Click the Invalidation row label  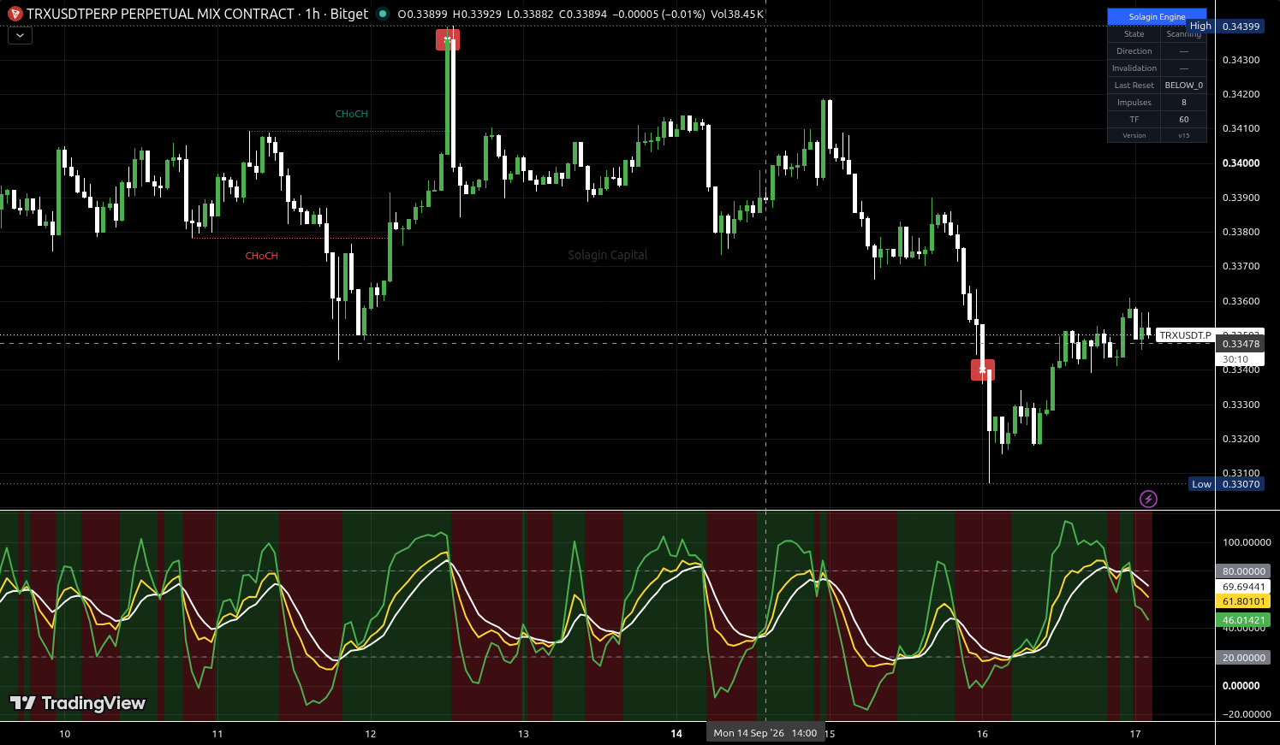1134,68
